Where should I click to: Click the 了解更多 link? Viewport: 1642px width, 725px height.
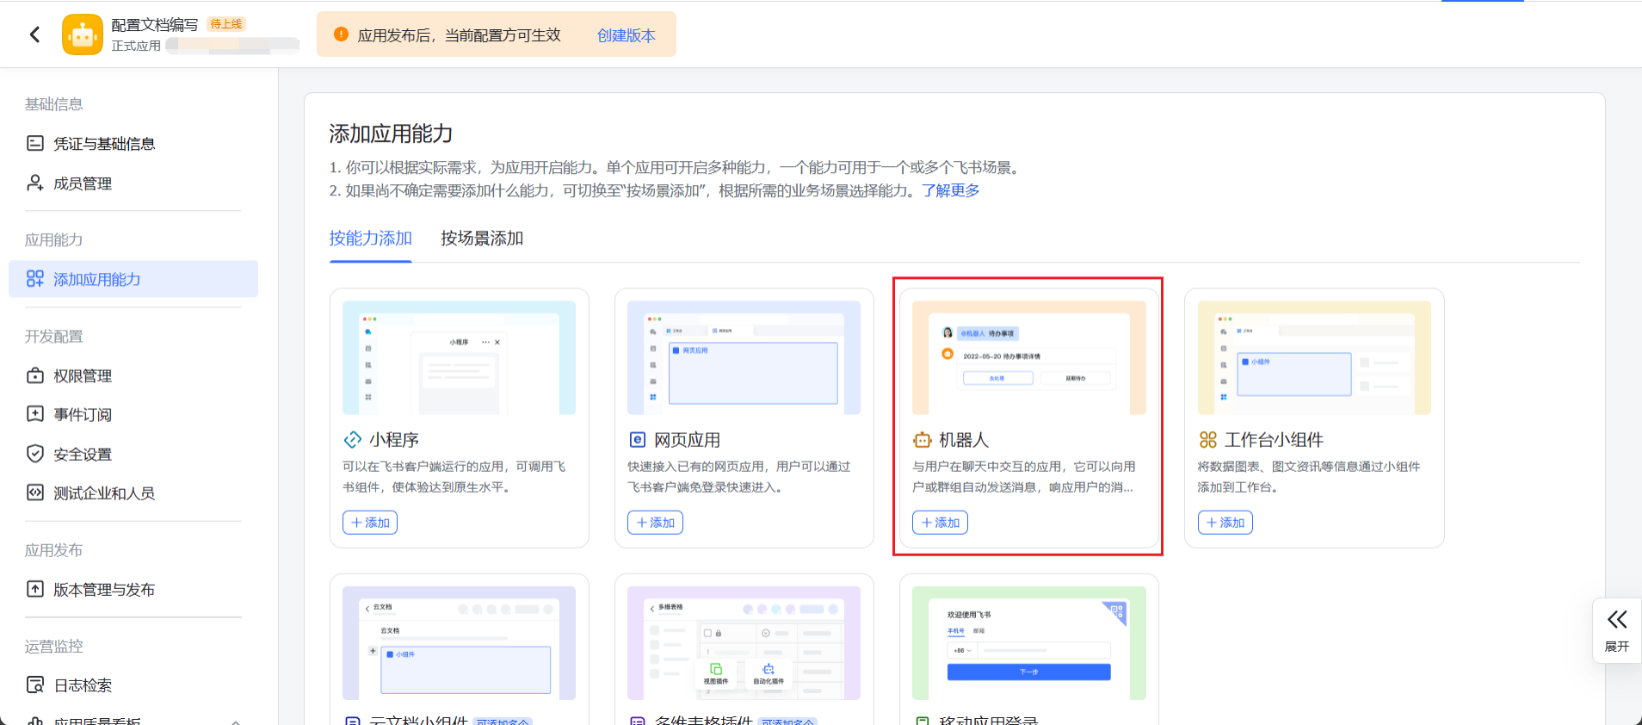click(951, 190)
